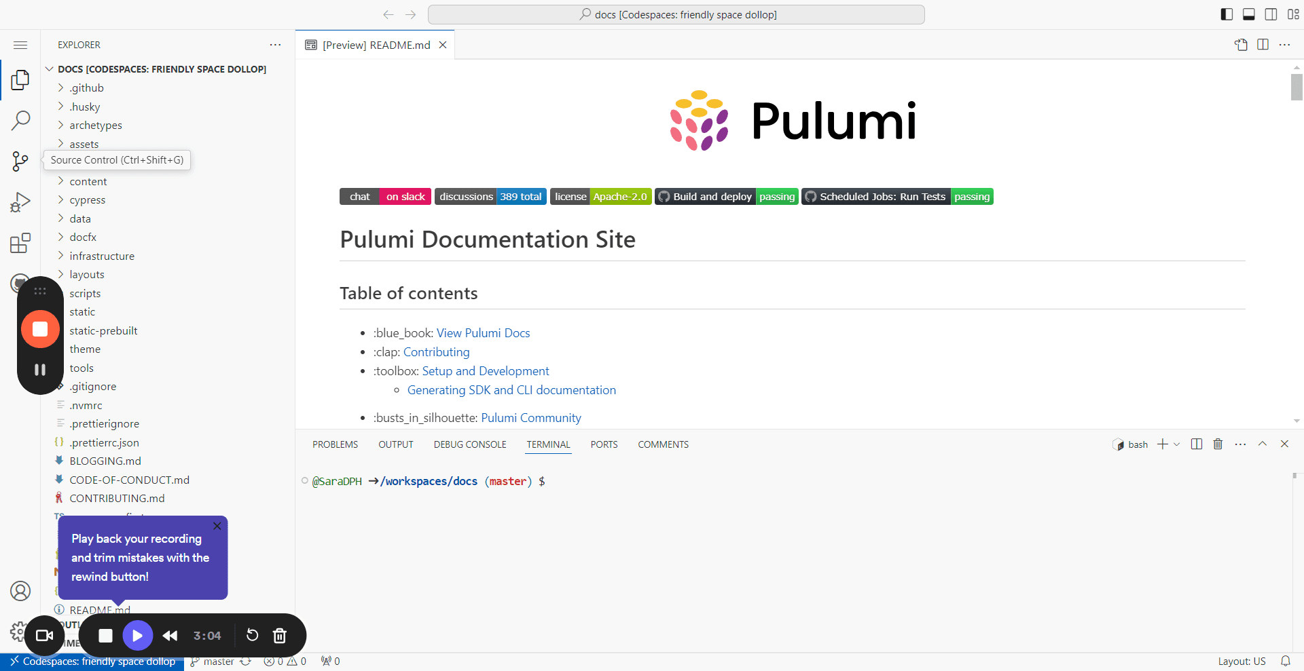Maximize the panel with the chevron-up icon

pos(1263,444)
